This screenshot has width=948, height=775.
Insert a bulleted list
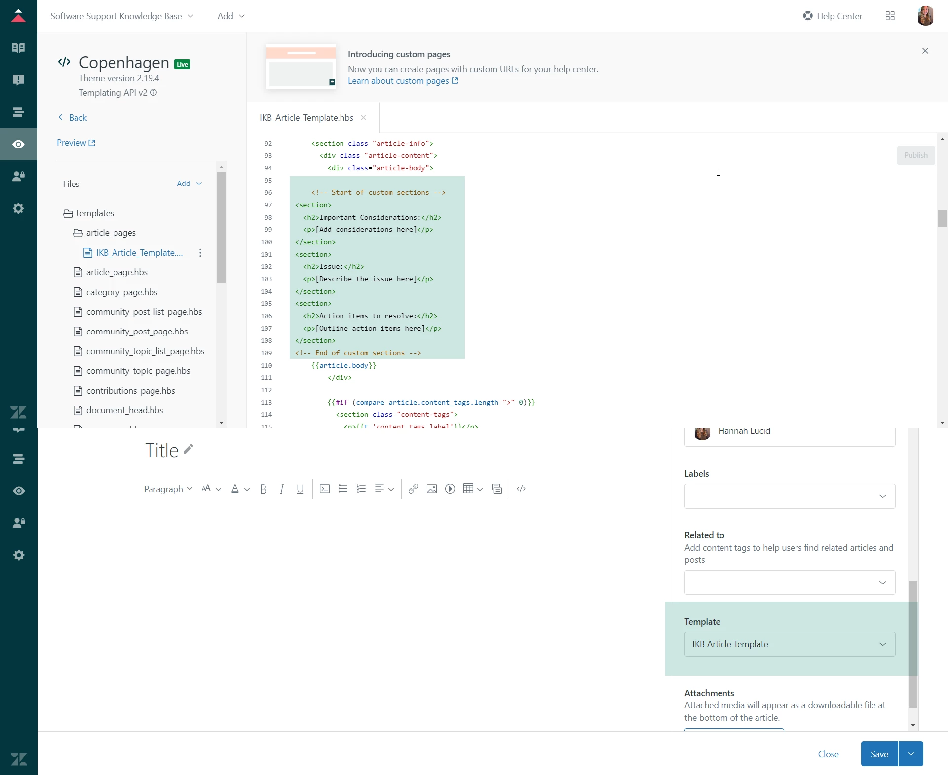[343, 489]
